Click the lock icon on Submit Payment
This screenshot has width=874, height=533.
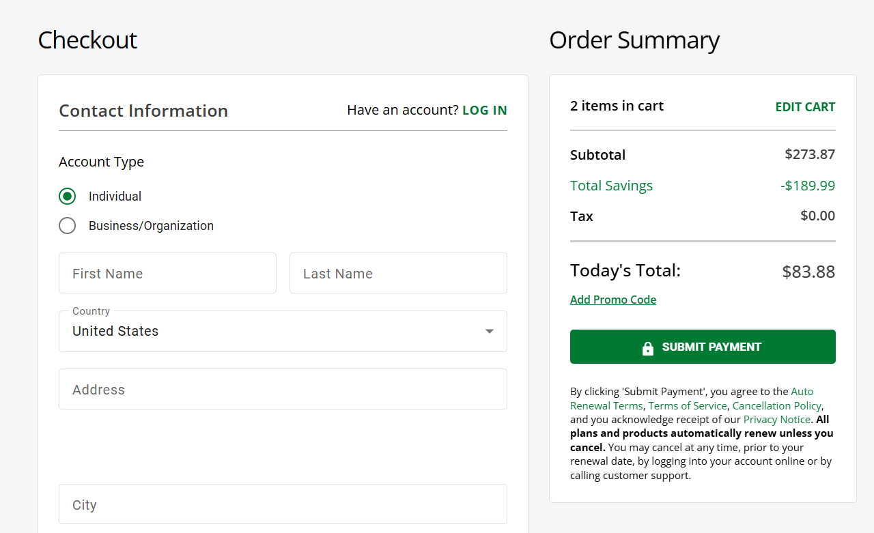[648, 347]
